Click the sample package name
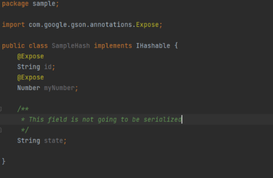Viewport: 273px width, 178px height. coord(44,4)
